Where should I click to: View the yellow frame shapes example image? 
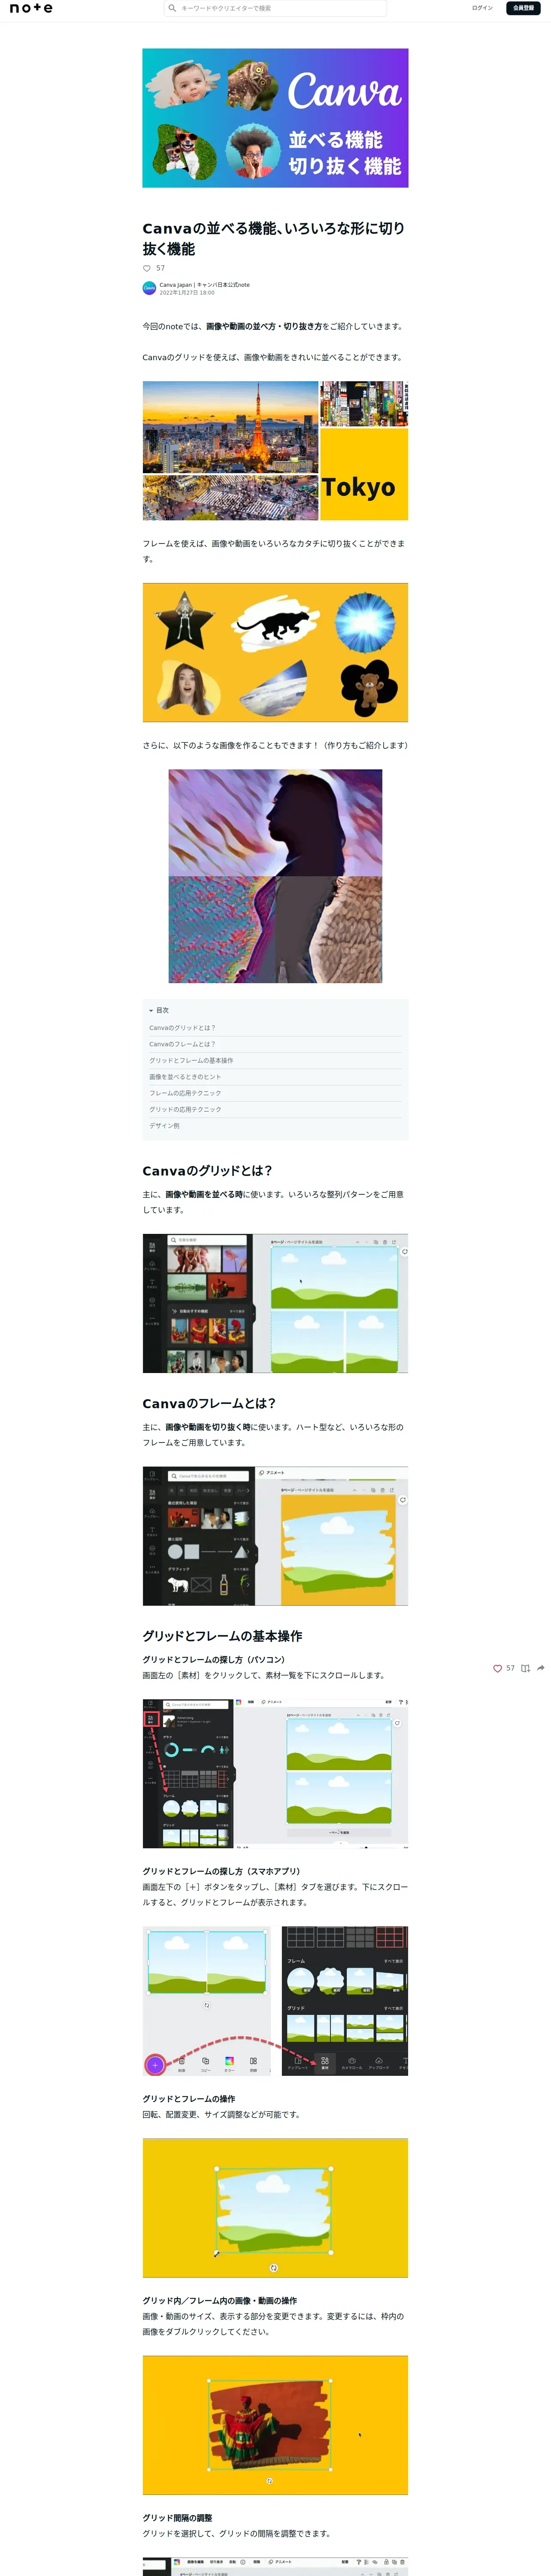click(x=275, y=652)
